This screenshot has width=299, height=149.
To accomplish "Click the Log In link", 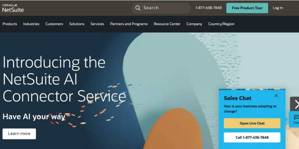I will pos(278,8).
